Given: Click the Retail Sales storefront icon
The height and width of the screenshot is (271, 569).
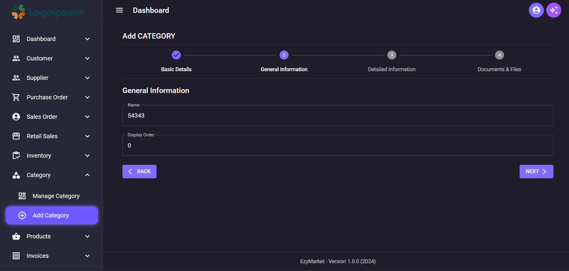Looking at the screenshot, I should [x=16, y=136].
